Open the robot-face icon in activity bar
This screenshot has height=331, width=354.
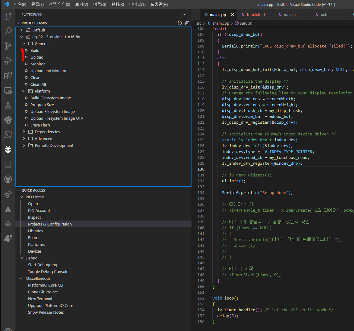pyautogui.click(x=8, y=224)
